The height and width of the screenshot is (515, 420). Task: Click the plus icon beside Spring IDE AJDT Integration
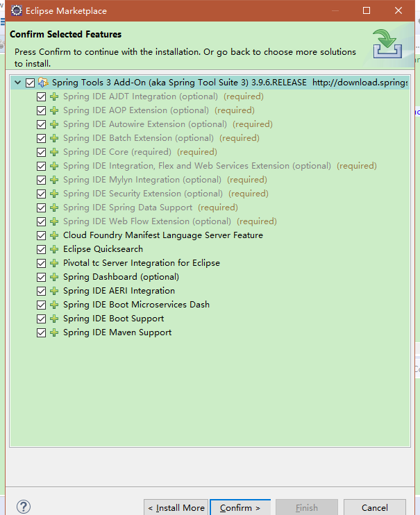point(54,96)
